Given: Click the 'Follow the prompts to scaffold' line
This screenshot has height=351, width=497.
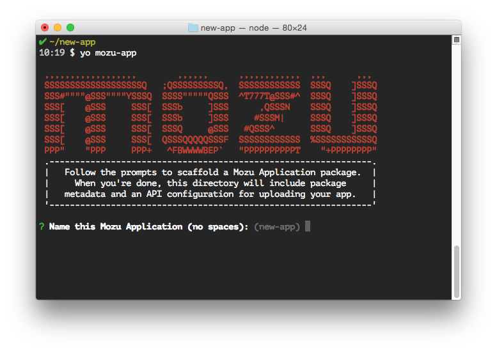Looking at the screenshot, I should coord(213,173).
